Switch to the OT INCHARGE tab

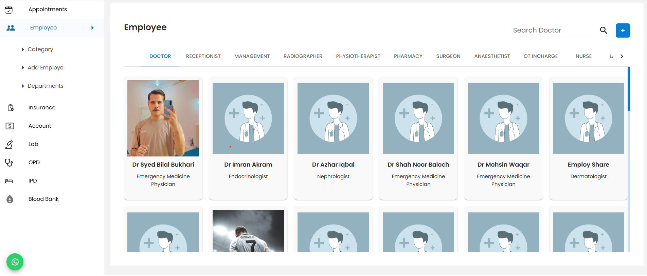tap(541, 56)
